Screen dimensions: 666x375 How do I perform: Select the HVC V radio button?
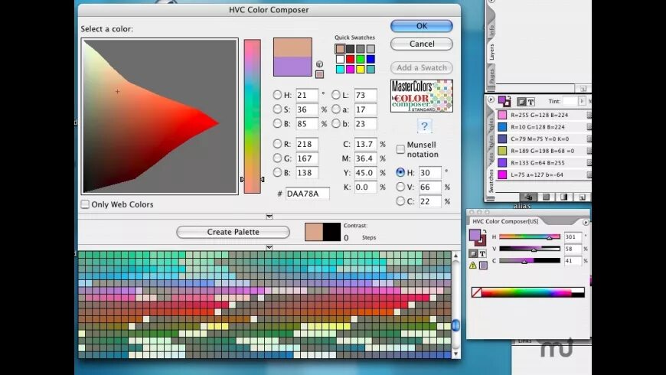(400, 187)
